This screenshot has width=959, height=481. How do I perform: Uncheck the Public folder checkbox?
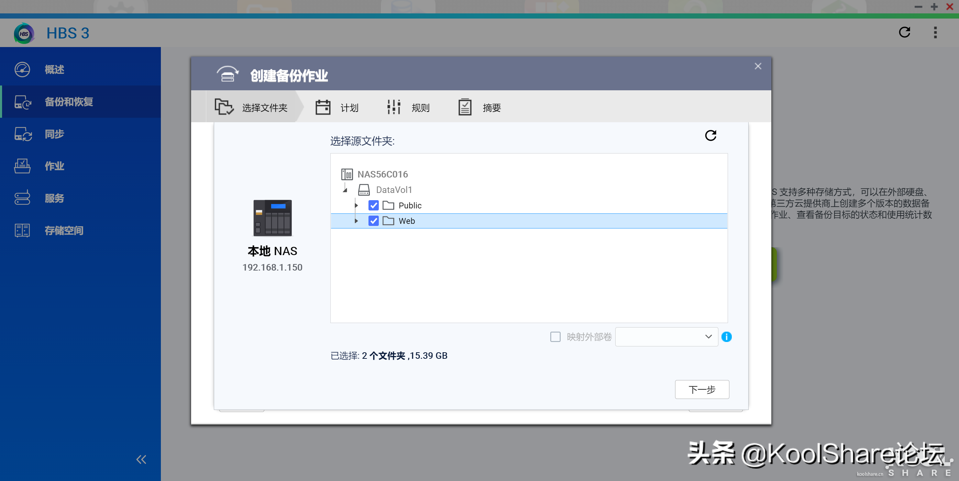(373, 206)
